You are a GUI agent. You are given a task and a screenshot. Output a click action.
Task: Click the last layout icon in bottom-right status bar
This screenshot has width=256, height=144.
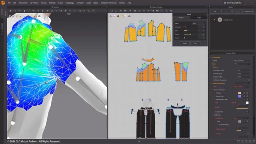pos(254,141)
